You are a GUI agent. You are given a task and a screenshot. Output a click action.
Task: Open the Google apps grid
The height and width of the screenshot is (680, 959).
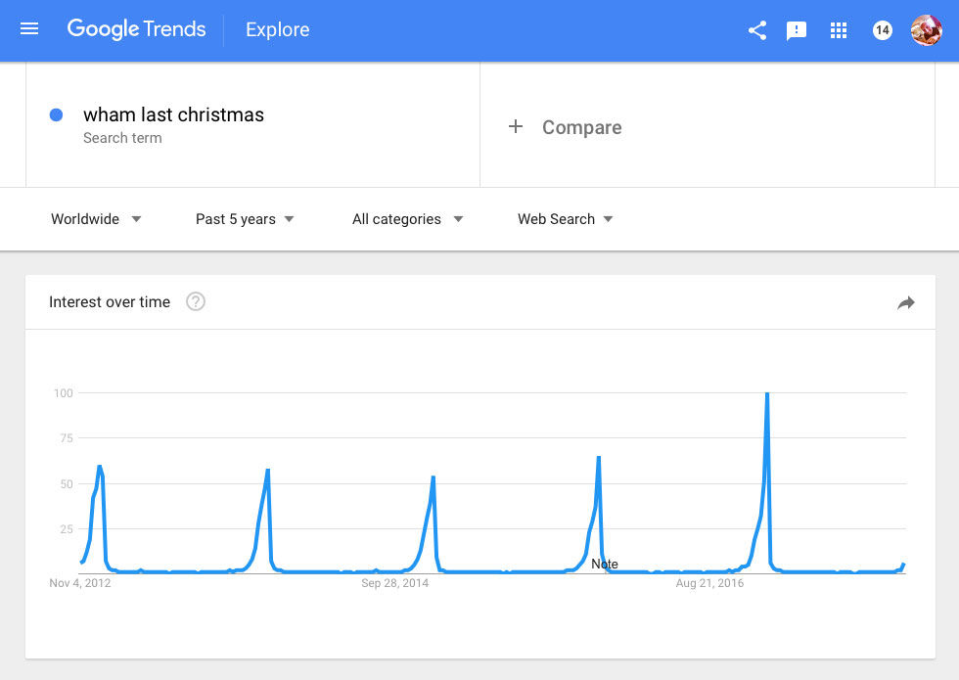(x=838, y=30)
